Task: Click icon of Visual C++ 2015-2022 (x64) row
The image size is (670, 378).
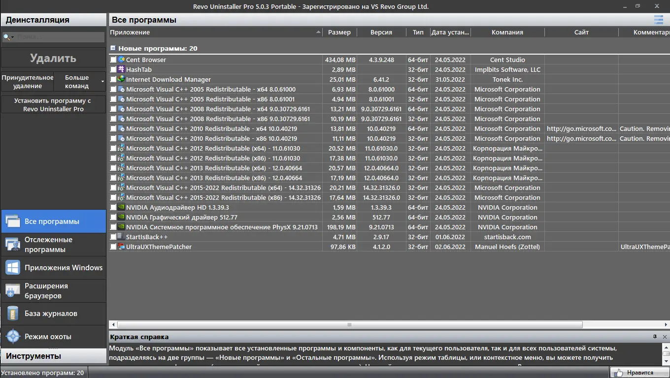Action: point(121,188)
